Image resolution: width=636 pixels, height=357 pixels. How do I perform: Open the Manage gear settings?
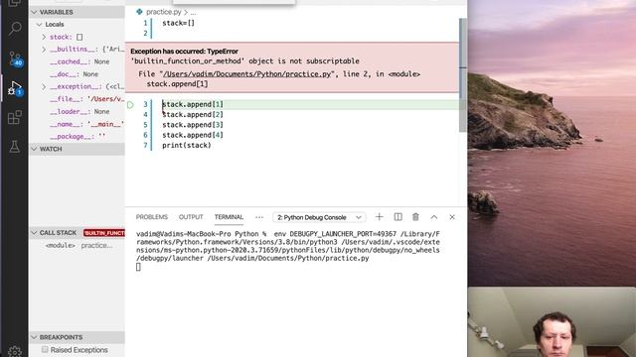(15, 351)
